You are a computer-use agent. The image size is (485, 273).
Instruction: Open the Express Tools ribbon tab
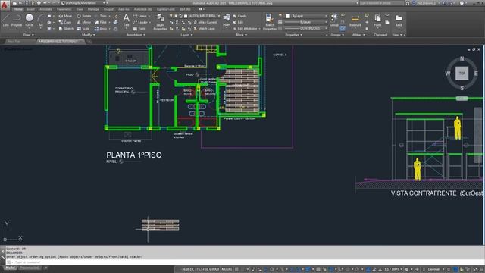pyautogui.click(x=166, y=9)
